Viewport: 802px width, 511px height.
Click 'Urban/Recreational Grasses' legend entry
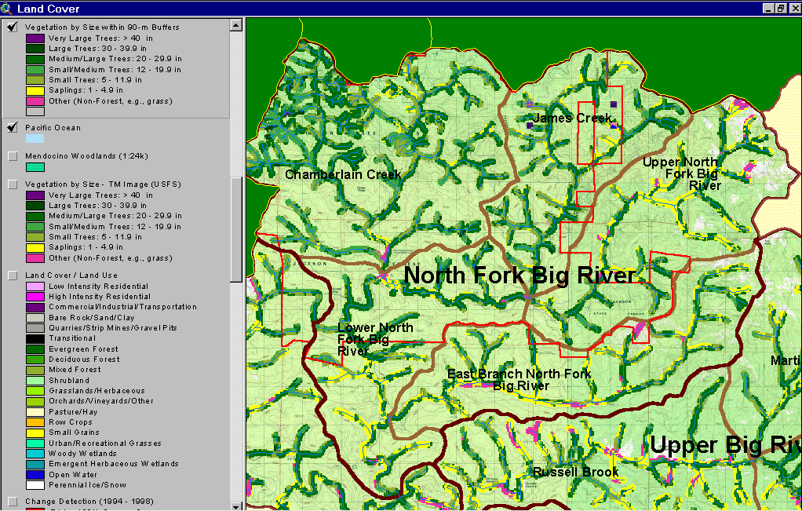click(105, 443)
